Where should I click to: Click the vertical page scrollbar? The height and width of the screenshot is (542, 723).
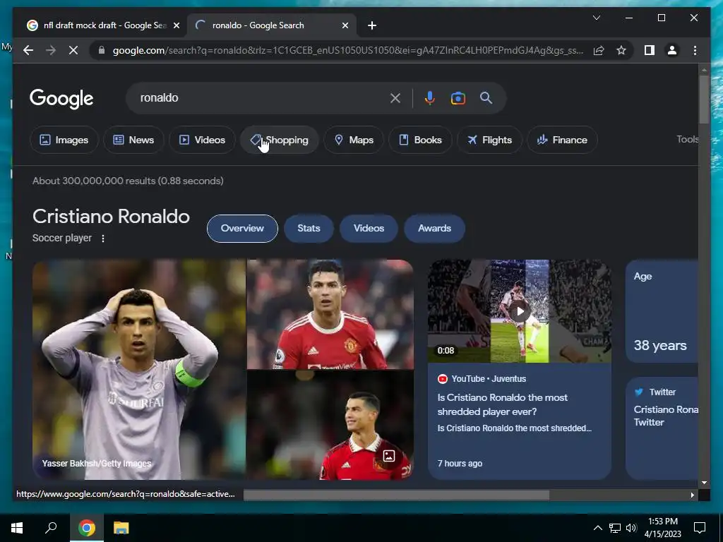coord(704,99)
